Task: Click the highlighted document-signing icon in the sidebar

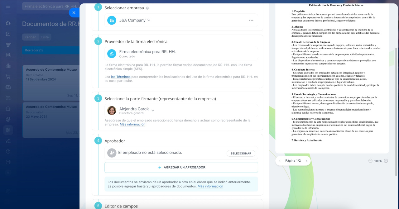Action: click(x=8, y=130)
